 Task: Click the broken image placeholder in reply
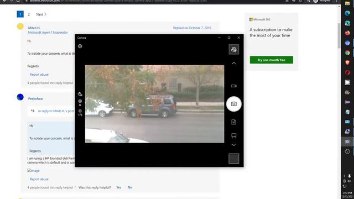pos(33,171)
